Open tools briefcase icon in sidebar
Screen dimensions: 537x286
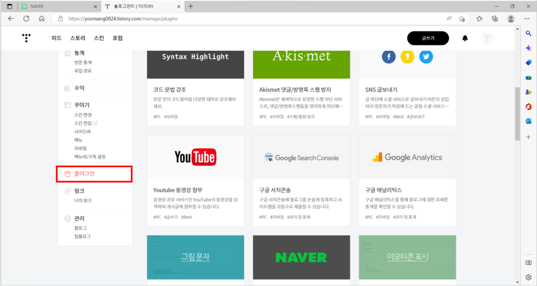point(528,77)
